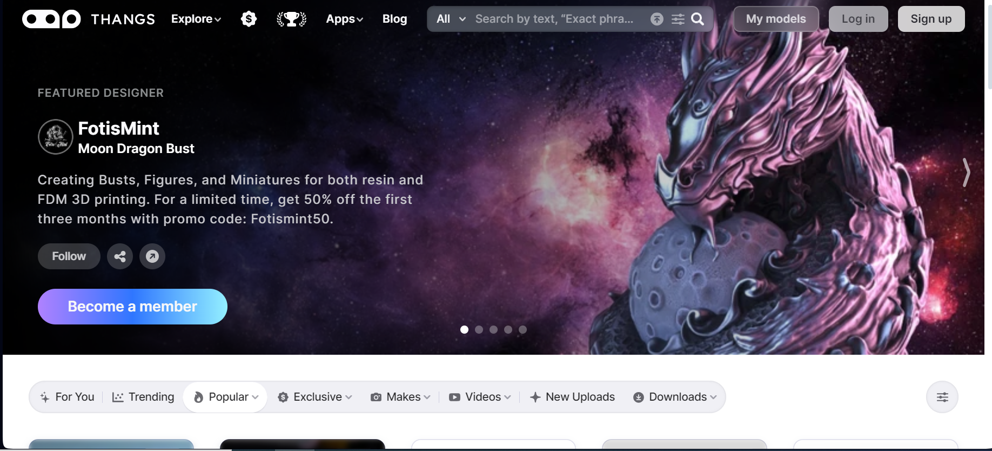Advance carousel with the next arrow

(966, 173)
